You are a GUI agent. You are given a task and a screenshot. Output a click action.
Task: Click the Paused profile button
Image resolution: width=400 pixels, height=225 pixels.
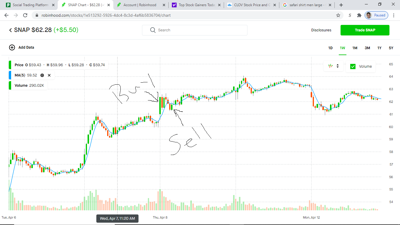(x=376, y=15)
